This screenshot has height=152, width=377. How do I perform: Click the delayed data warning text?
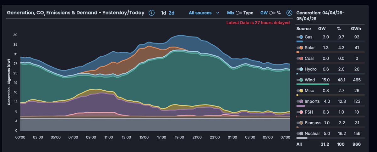click(258, 23)
